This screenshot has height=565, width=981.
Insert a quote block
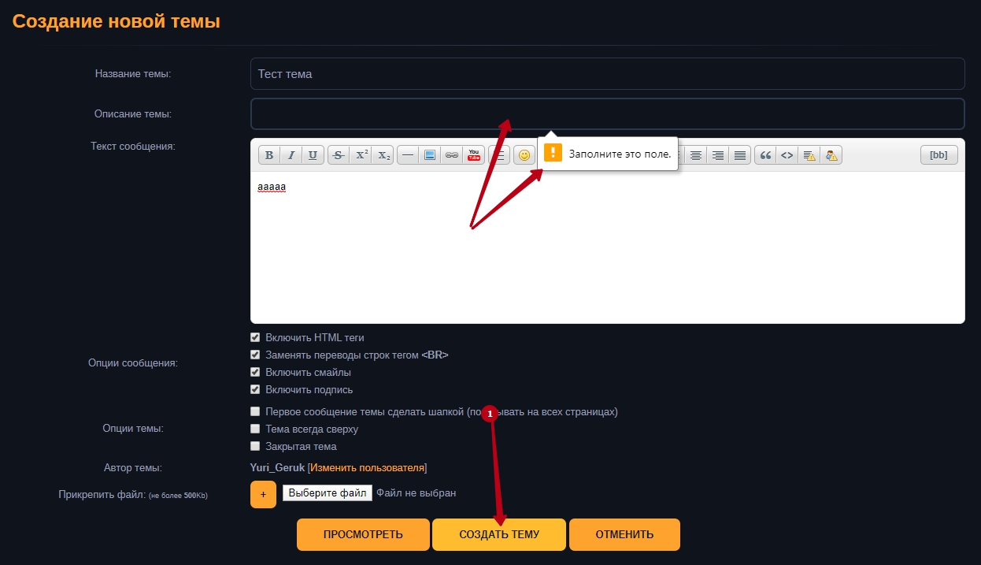[x=765, y=155]
